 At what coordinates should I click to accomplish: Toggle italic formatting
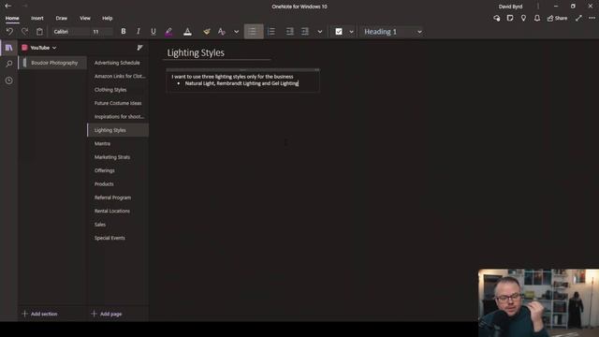(x=139, y=32)
